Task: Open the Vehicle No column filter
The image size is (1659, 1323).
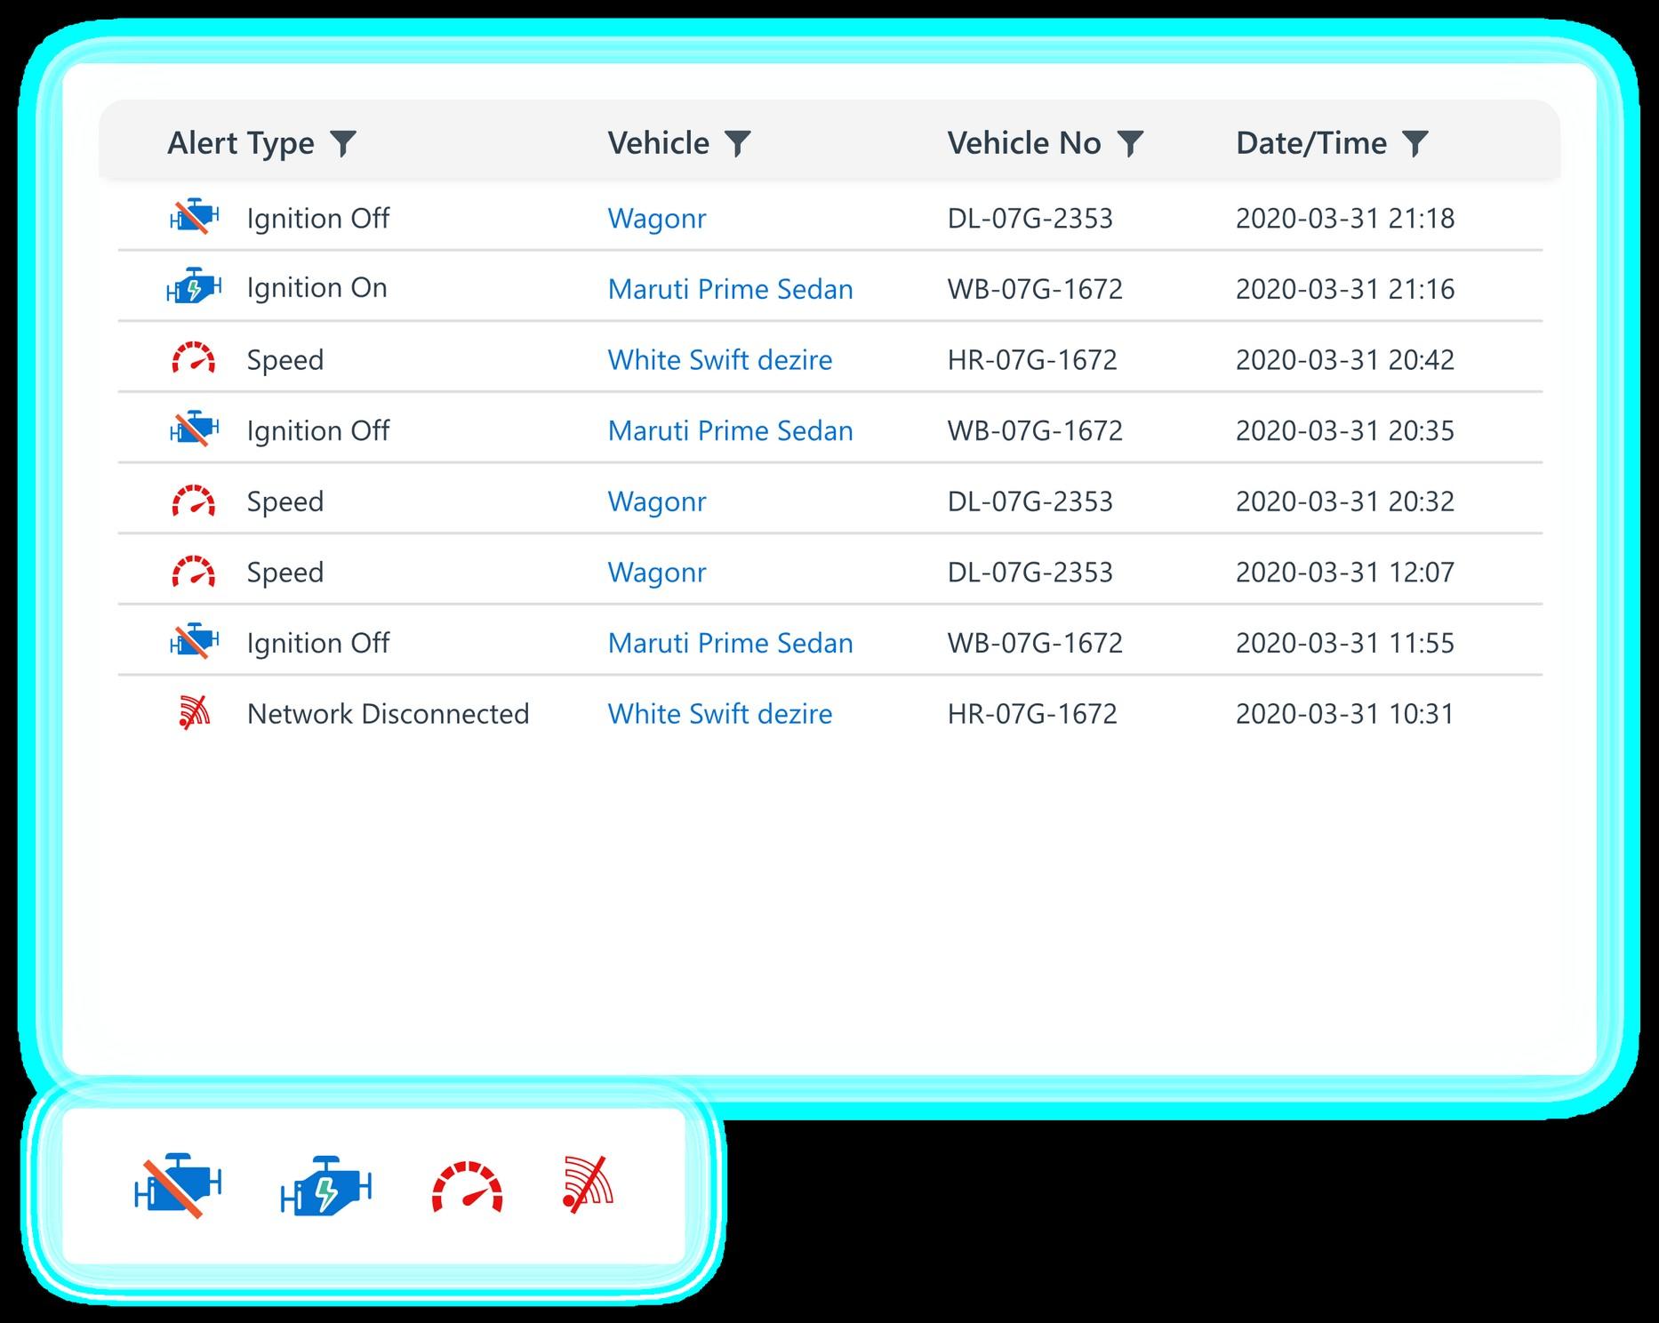Action: 1130,143
